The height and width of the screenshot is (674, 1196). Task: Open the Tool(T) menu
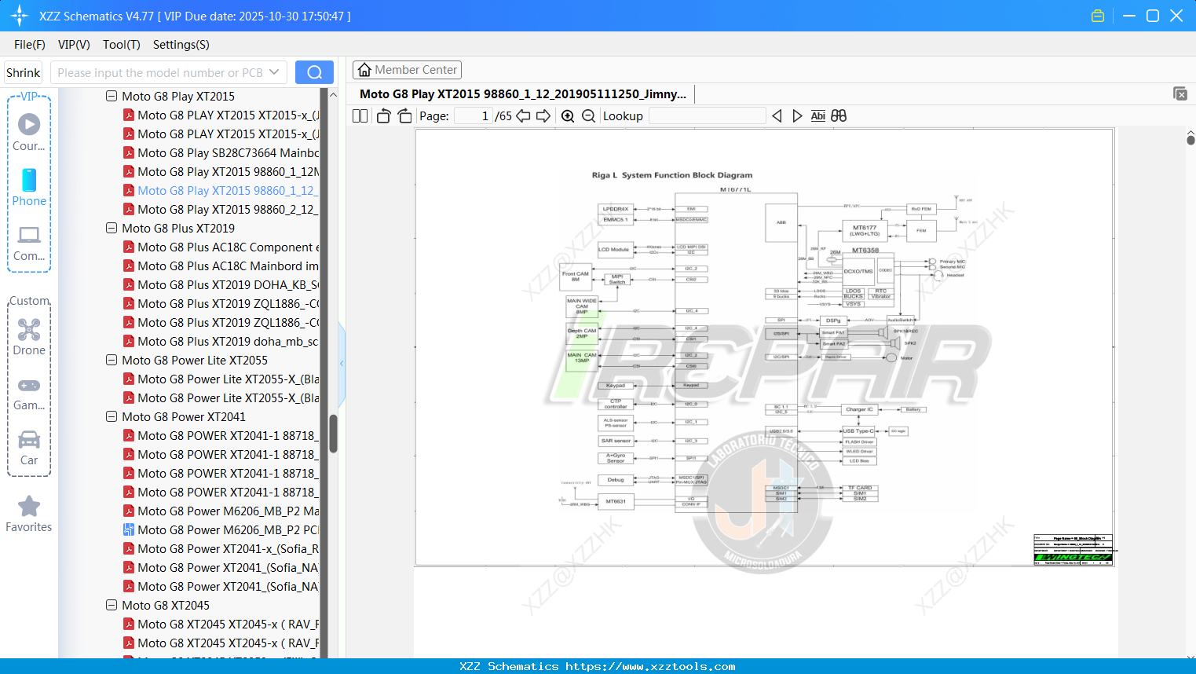click(x=122, y=45)
